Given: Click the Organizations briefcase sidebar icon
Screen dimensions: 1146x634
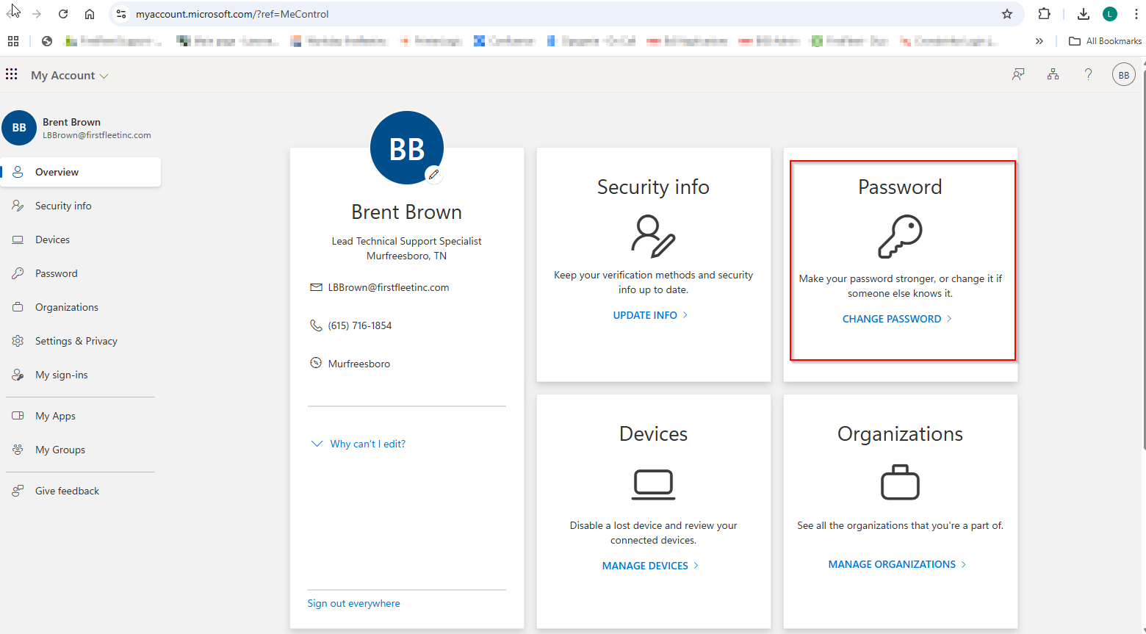Looking at the screenshot, I should click(x=18, y=307).
